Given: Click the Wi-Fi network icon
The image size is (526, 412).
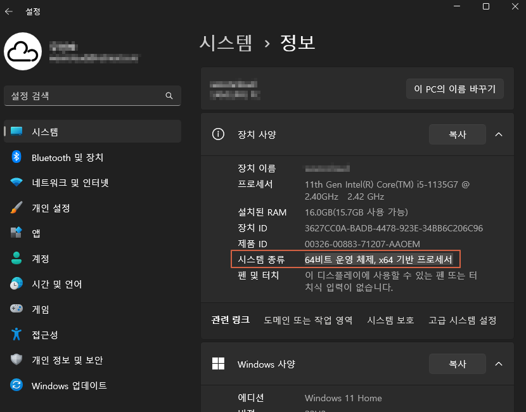Looking at the screenshot, I should click(16, 182).
